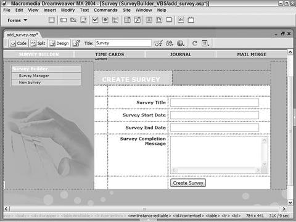Click the document scroll down arrow
Image resolution: width=296 pixels, height=222 pixels.
click(x=290, y=202)
